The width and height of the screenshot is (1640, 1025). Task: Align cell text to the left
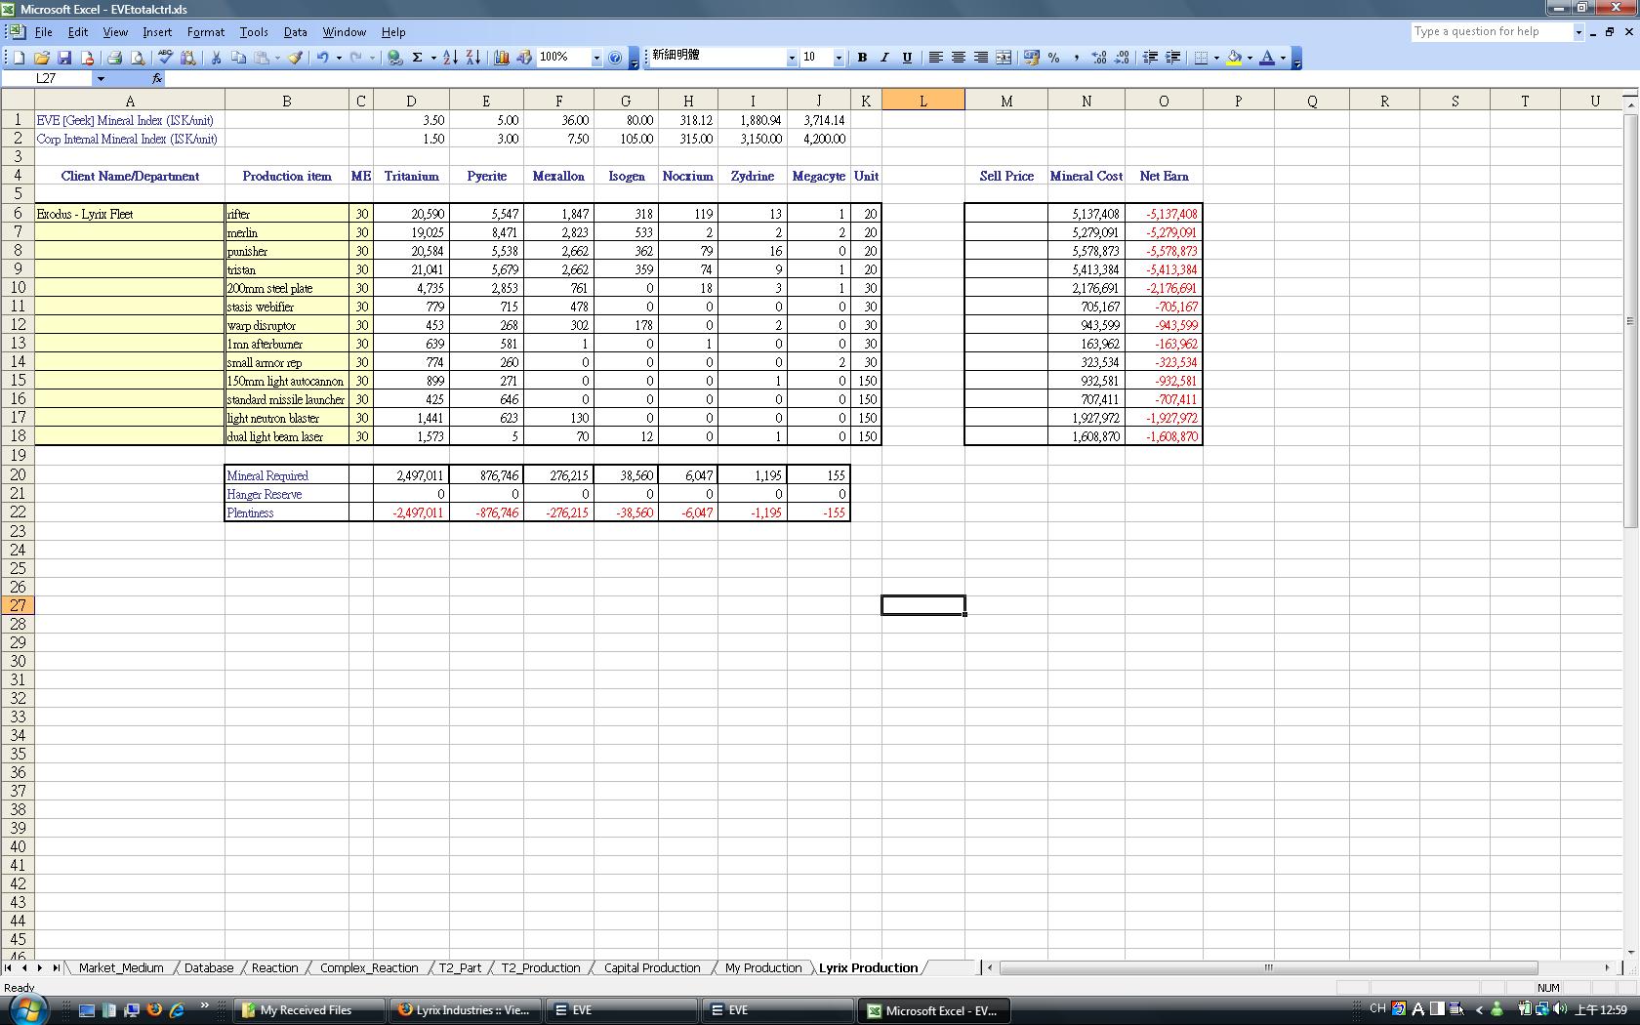[935, 58]
